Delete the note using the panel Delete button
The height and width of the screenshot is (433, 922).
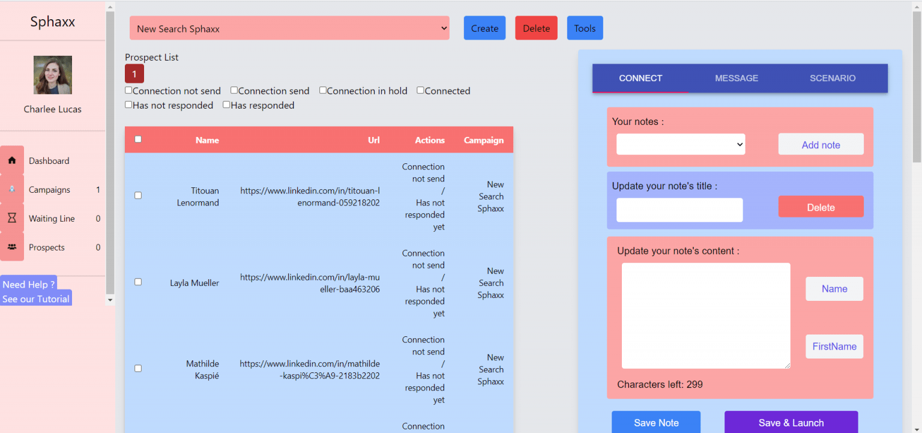coord(821,207)
